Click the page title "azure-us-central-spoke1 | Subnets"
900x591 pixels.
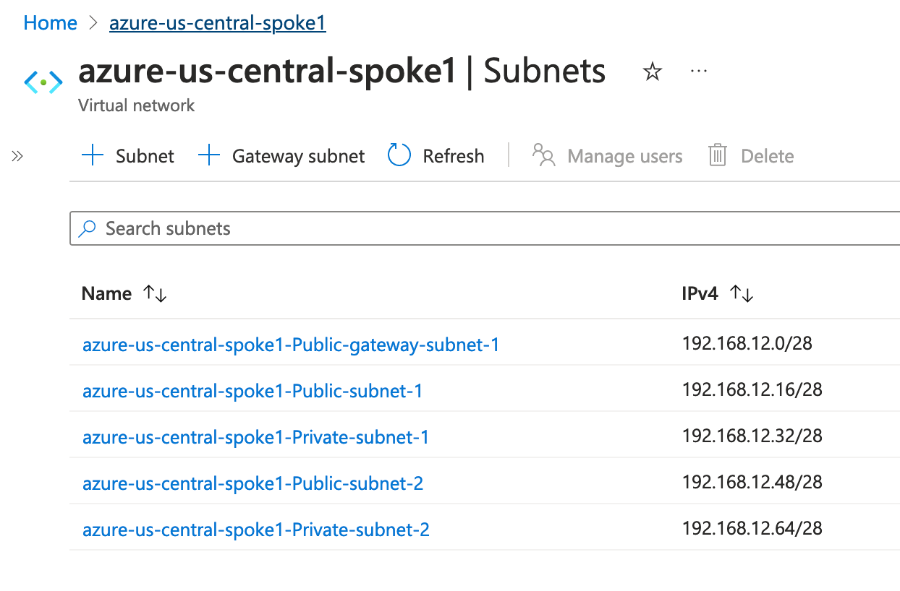[341, 72]
